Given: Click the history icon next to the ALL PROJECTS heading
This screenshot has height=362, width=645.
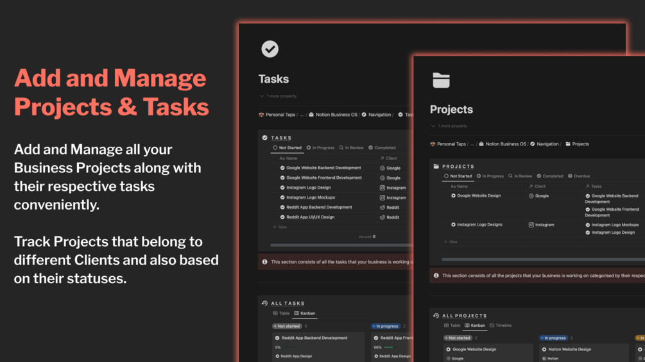Looking at the screenshot, I should click(x=436, y=316).
